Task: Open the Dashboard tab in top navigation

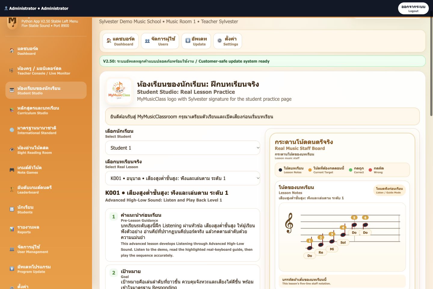Action: (121, 41)
